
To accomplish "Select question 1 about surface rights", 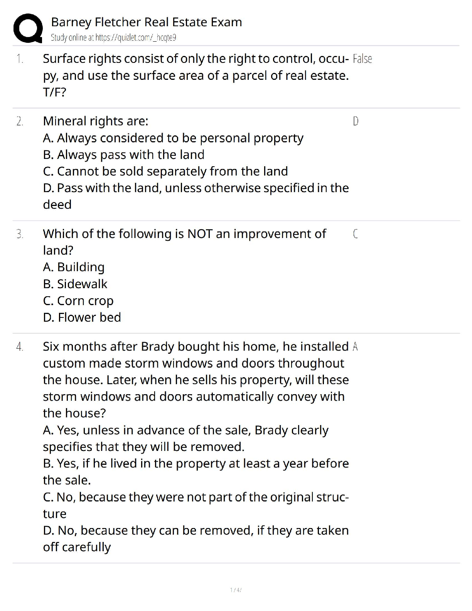I will tap(196, 75).
